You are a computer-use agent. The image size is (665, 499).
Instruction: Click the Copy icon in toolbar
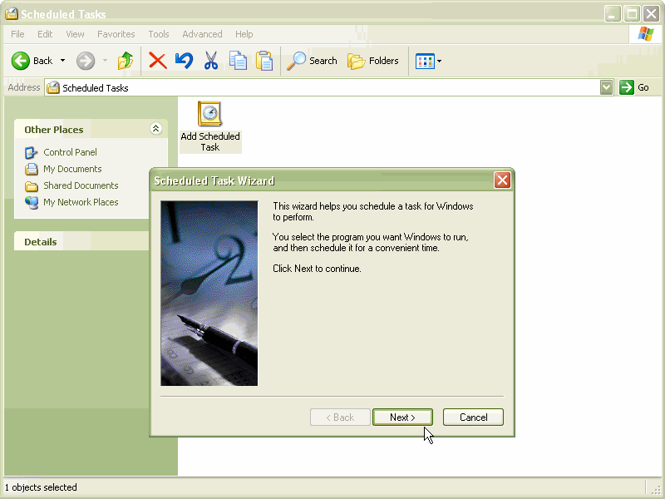click(238, 61)
